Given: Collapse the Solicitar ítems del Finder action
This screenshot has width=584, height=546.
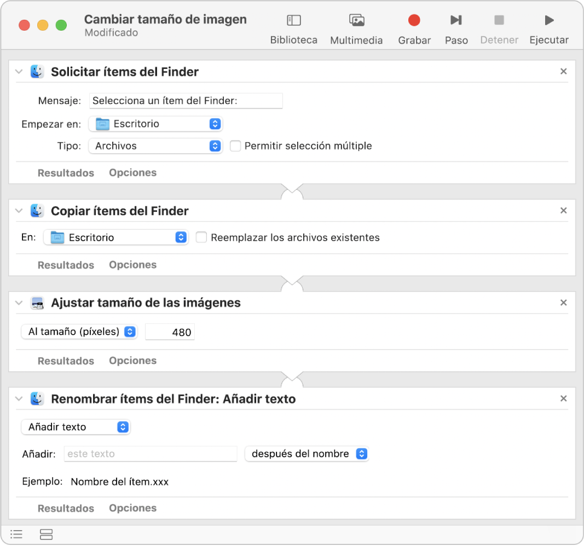Looking at the screenshot, I should tap(19, 72).
